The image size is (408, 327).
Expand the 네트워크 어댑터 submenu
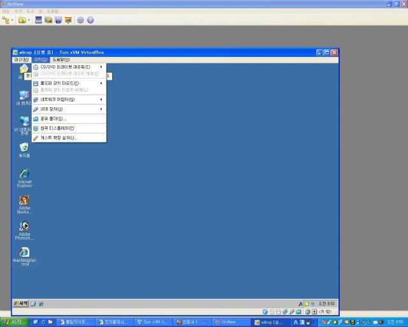coord(69,100)
